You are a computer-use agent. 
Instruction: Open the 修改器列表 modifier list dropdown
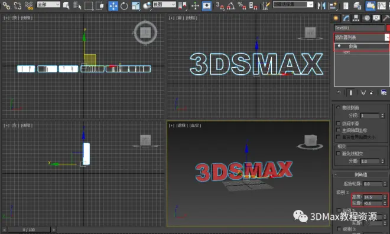pyautogui.click(x=362, y=37)
